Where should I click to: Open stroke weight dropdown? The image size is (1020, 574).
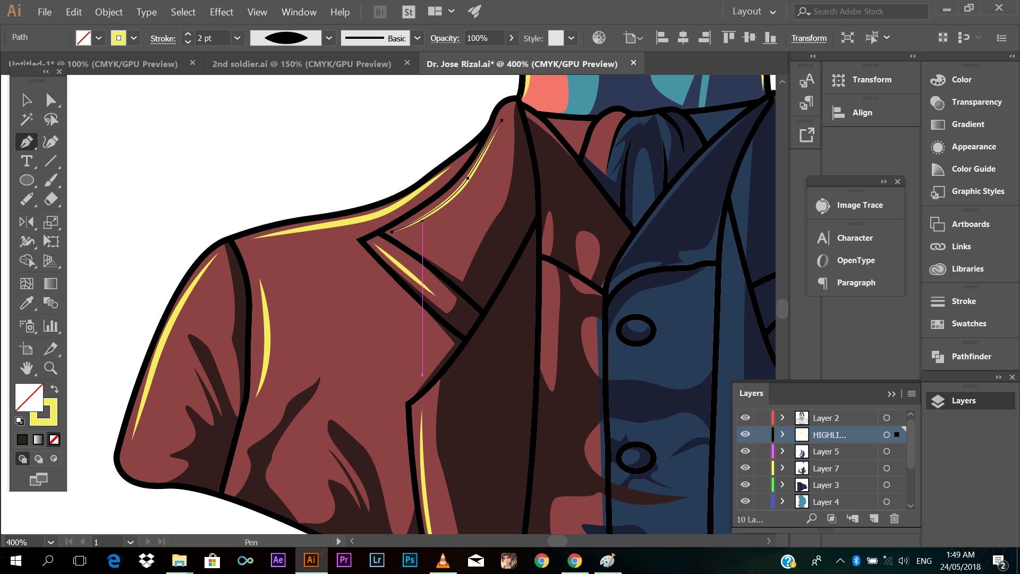[x=237, y=38]
